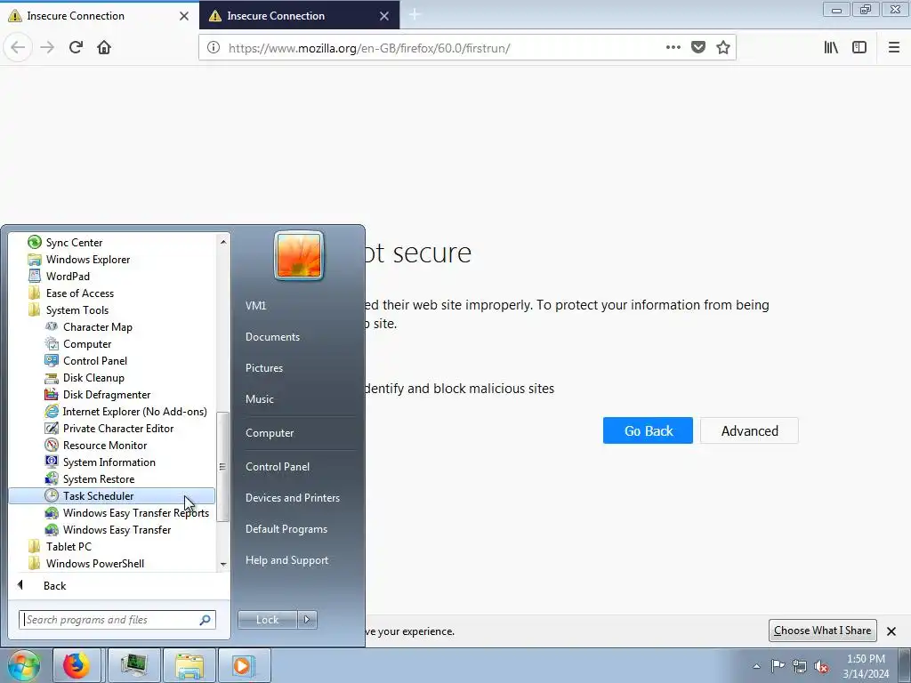Screen dimensions: 911x683
Task: Open Music from Start menu
Action: 259,399
